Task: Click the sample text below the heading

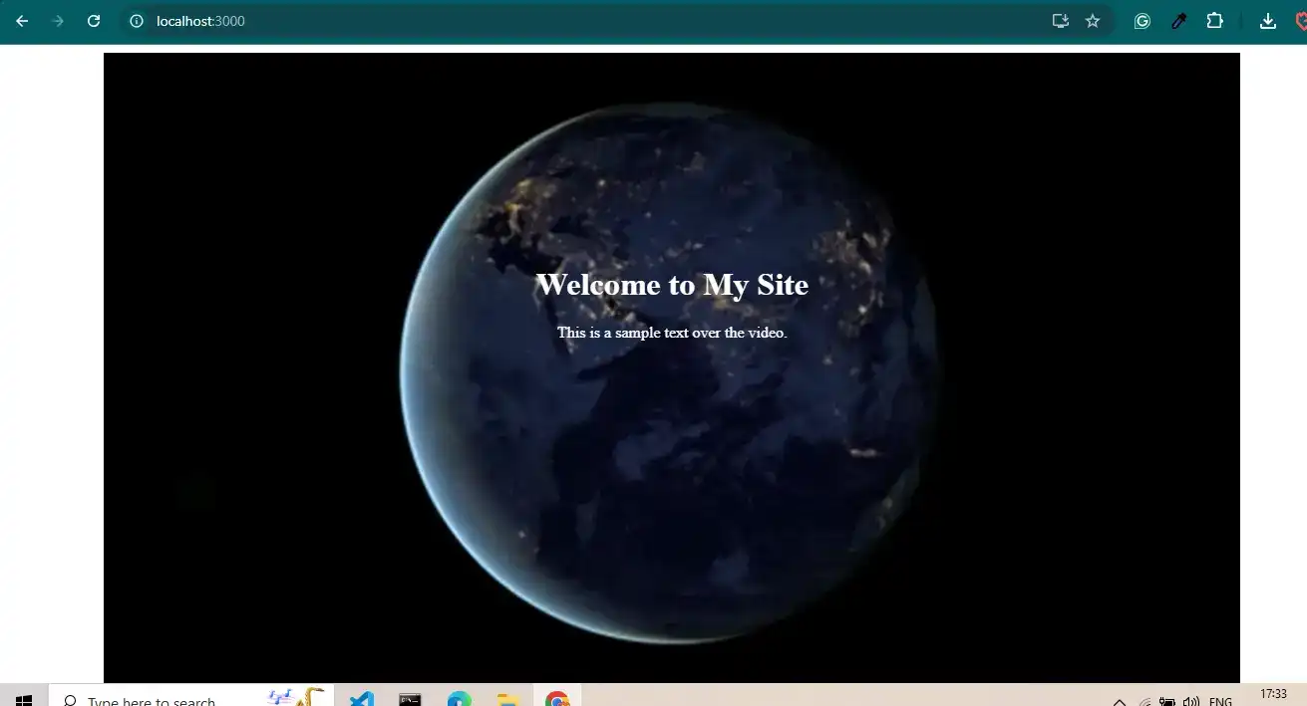Action: (672, 333)
